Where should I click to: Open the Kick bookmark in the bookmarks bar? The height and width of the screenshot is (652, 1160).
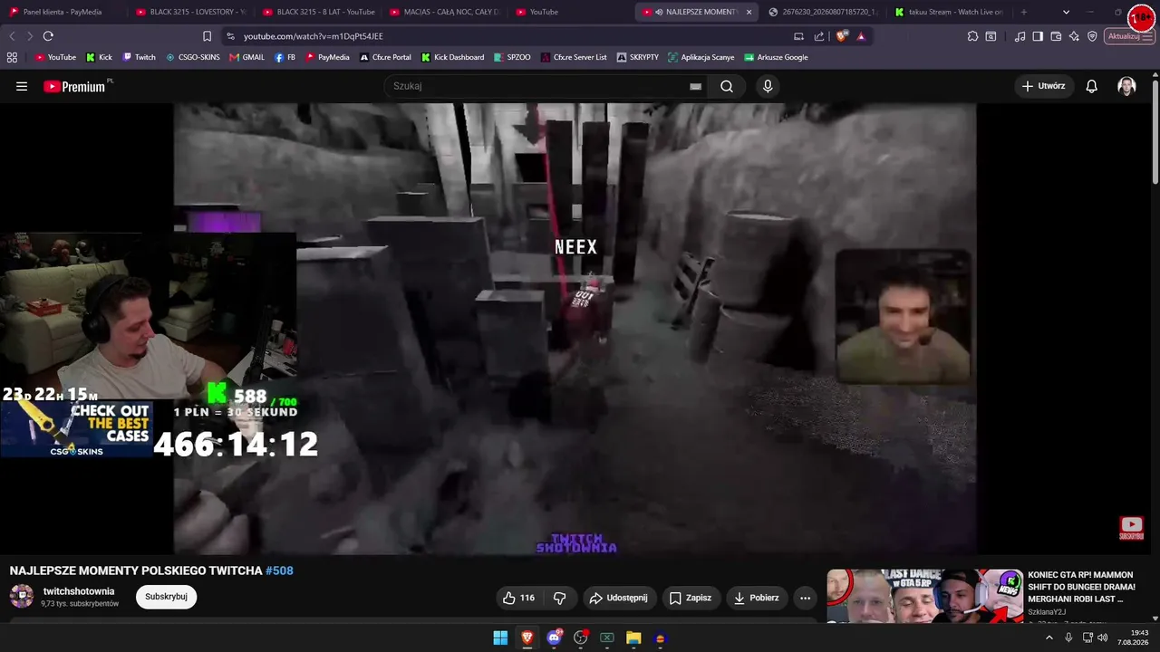[99, 57]
